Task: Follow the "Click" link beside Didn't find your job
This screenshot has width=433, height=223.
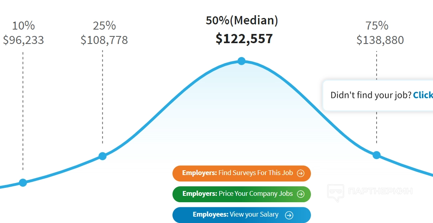Action: click(423, 95)
